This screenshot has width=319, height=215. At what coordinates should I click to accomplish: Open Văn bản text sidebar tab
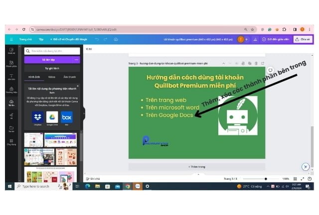(11, 77)
